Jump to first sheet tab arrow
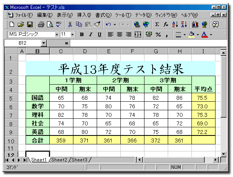Viewport: 233px width, 177px height. click(x=7, y=160)
